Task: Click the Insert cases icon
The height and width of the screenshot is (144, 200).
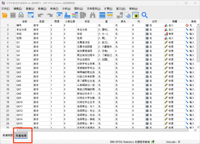Action: tap(102, 15)
